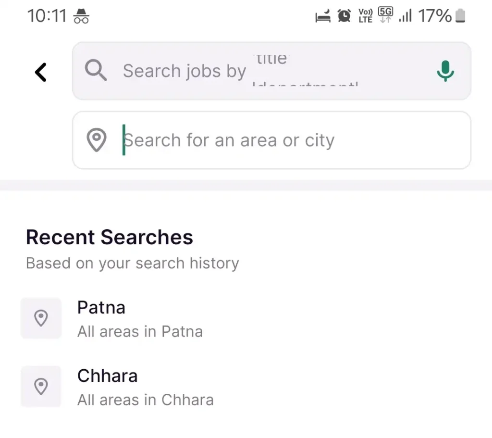Tap the location pin in area field
Image resolution: width=492 pixels, height=438 pixels.
click(x=96, y=140)
